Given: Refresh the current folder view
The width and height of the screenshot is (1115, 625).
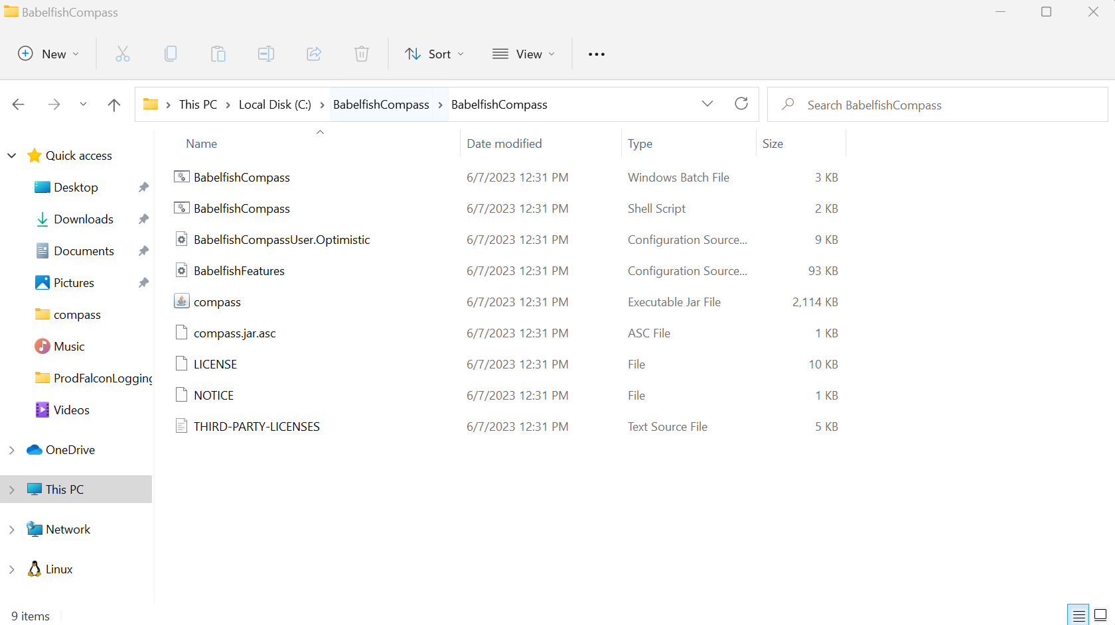Looking at the screenshot, I should coord(741,103).
